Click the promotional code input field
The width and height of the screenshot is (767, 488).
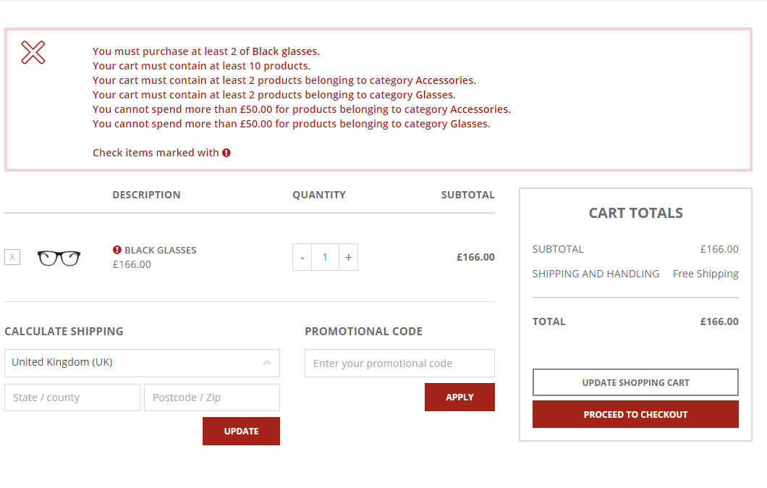click(399, 363)
